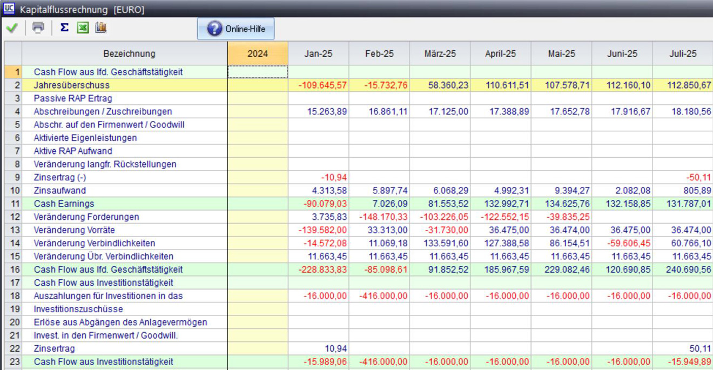
Task: Select row 2 Jahresüberschuss label
Action: [x=71, y=85]
